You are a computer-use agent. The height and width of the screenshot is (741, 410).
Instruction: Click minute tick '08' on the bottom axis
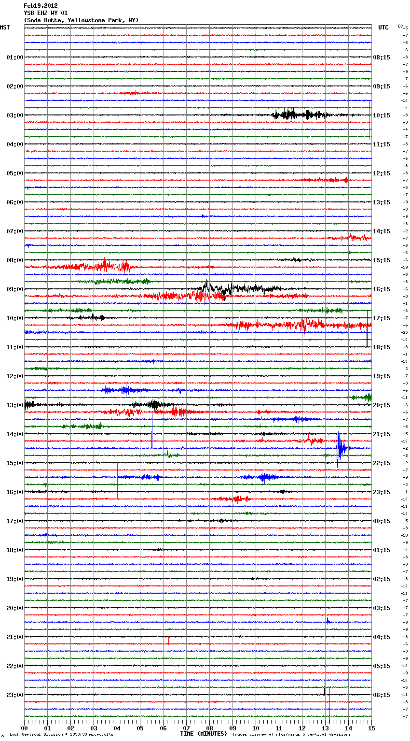(x=209, y=728)
